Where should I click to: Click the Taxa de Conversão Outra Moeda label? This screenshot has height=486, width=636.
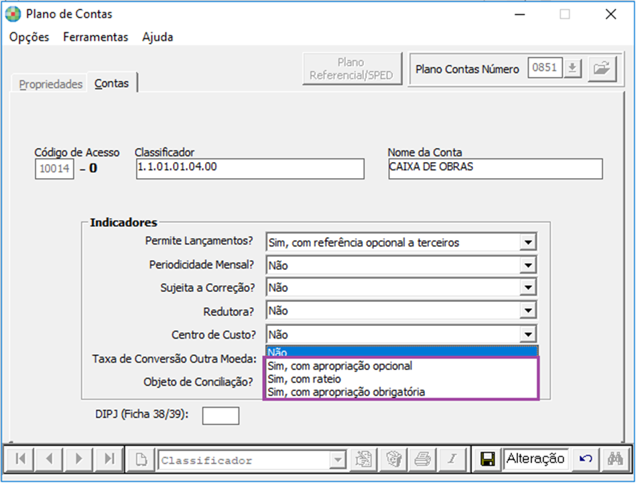tap(174, 359)
